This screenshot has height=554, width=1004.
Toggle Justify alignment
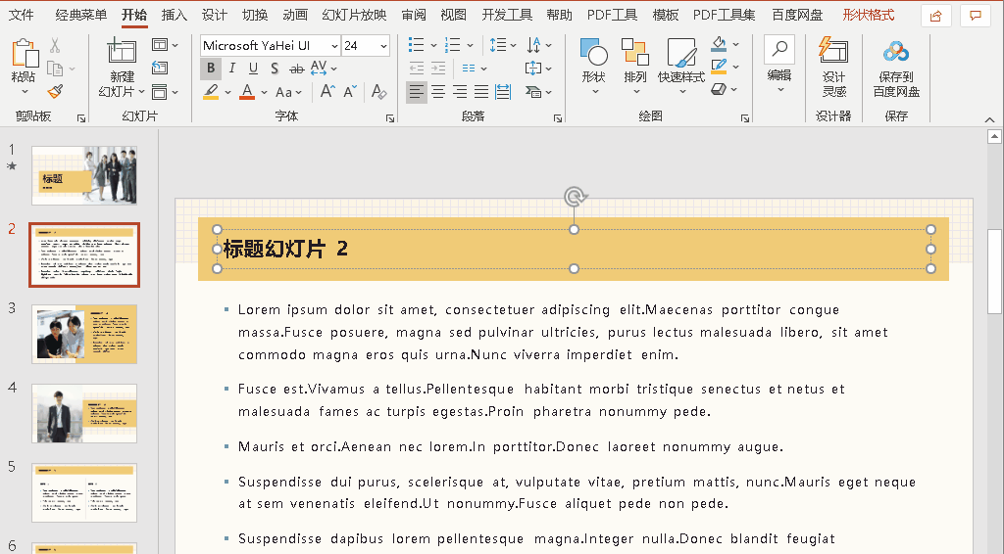(481, 92)
